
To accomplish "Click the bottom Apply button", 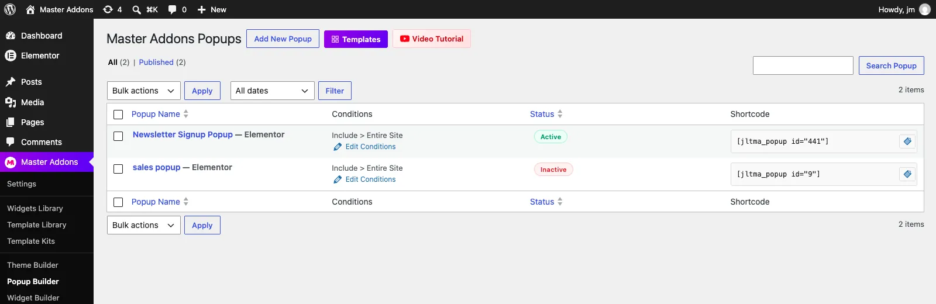I will click(202, 225).
